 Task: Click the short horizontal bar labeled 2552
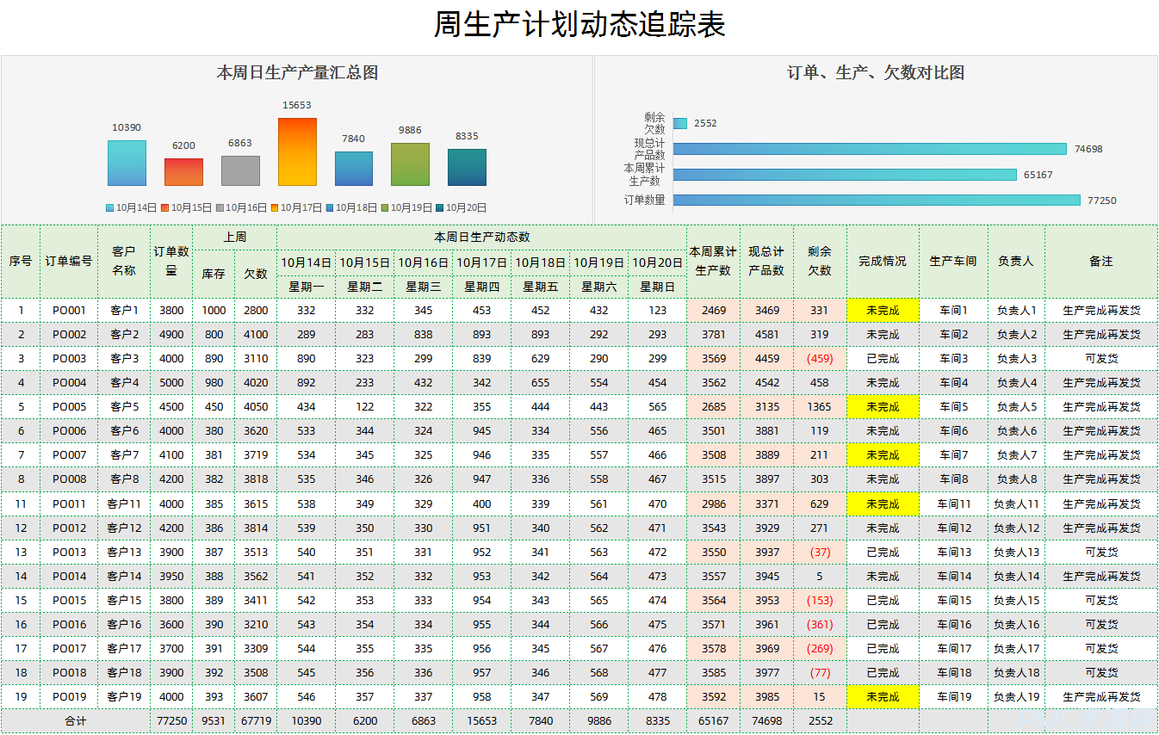(x=680, y=123)
